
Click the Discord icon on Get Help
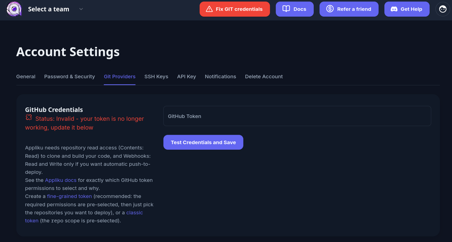pyautogui.click(x=394, y=9)
